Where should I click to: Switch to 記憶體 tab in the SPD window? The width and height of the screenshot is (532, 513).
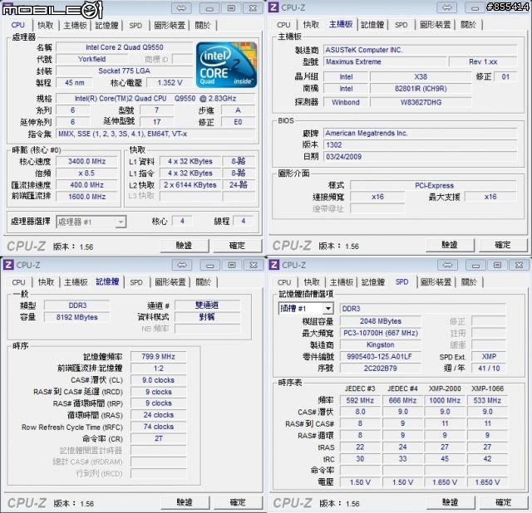click(373, 282)
